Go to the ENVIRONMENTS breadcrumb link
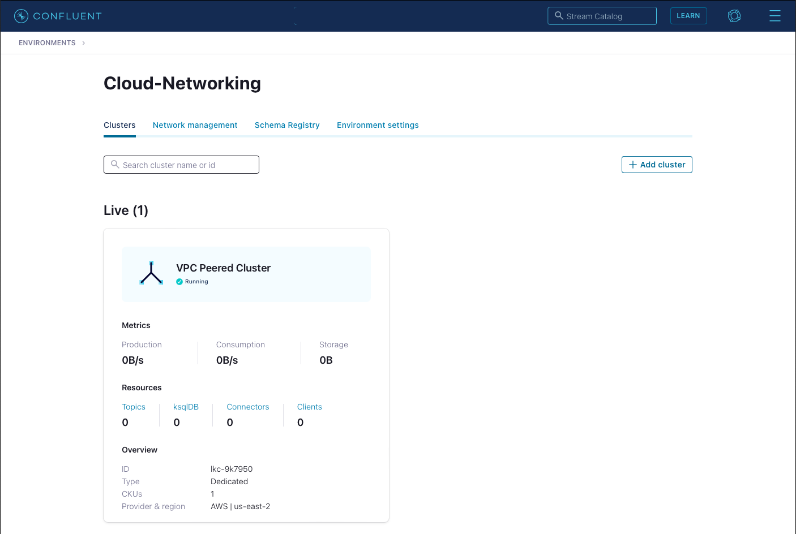 (x=47, y=43)
